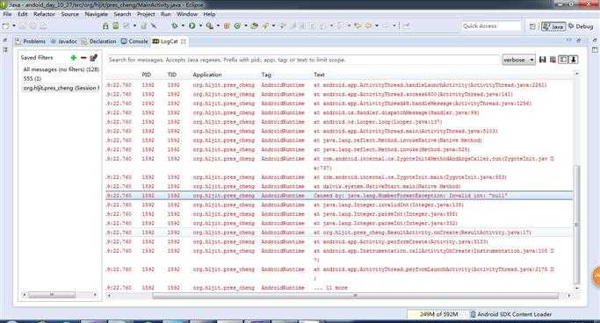Open the dropdown beside Forward navigation arrow

pyautogui.click(x=377, y=25)
